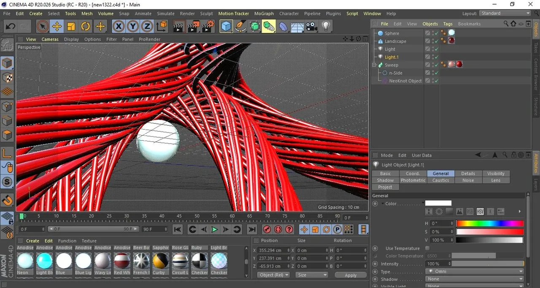
Task: Open the Simulate menu
Action: pos(165,14)
